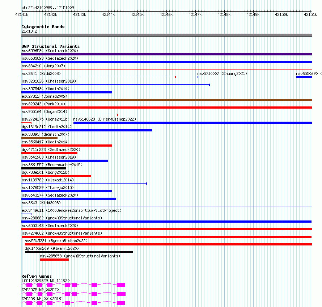Screen dimensions: 322x307
Task: Click the 42150k ruler tick label
Action: 281,14
